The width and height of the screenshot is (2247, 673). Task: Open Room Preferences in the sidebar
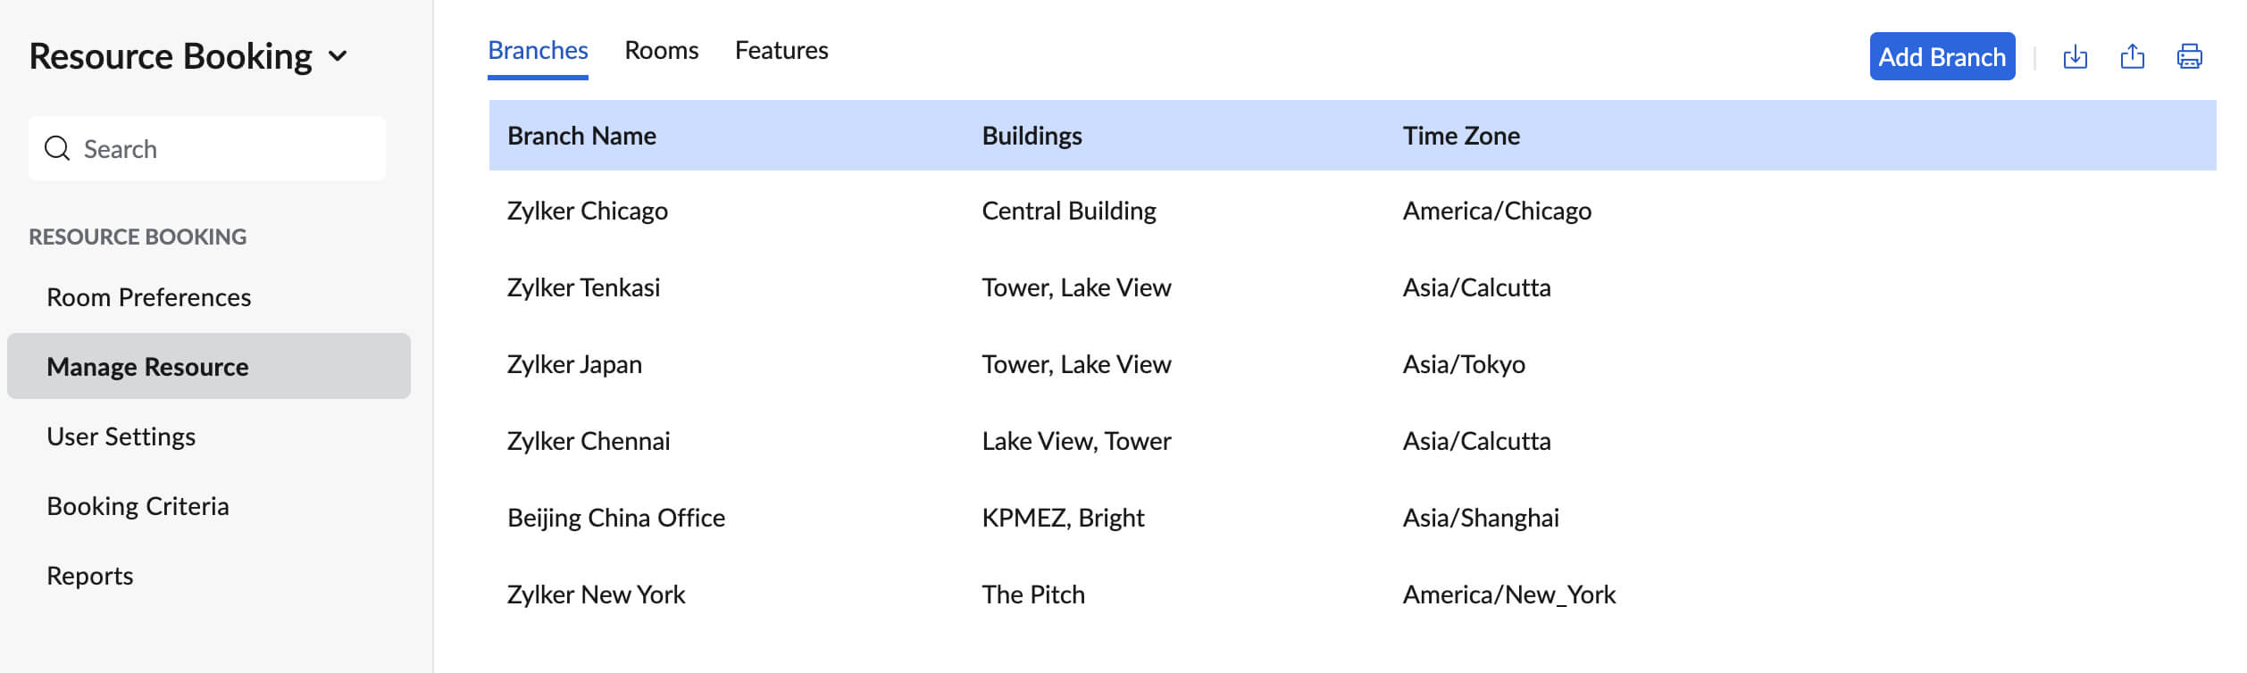tap(148, 297)
